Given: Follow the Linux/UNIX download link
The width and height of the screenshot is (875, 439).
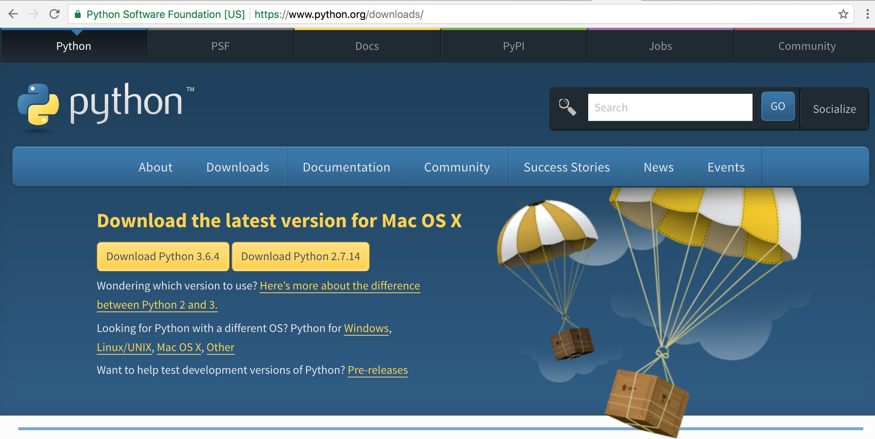Looking at the screenshot, I should [x=124, y=347].
